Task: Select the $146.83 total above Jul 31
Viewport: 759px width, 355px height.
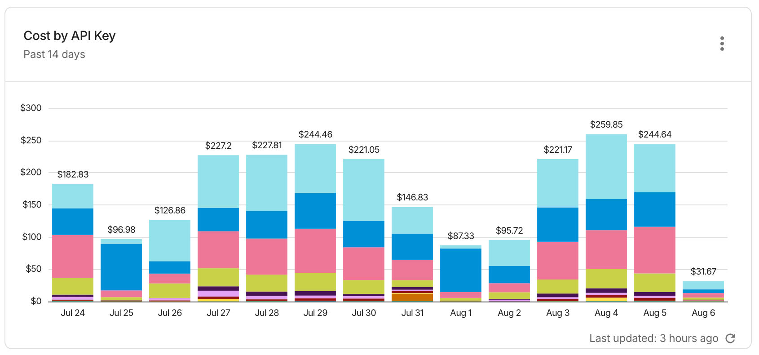Action: 412,197
